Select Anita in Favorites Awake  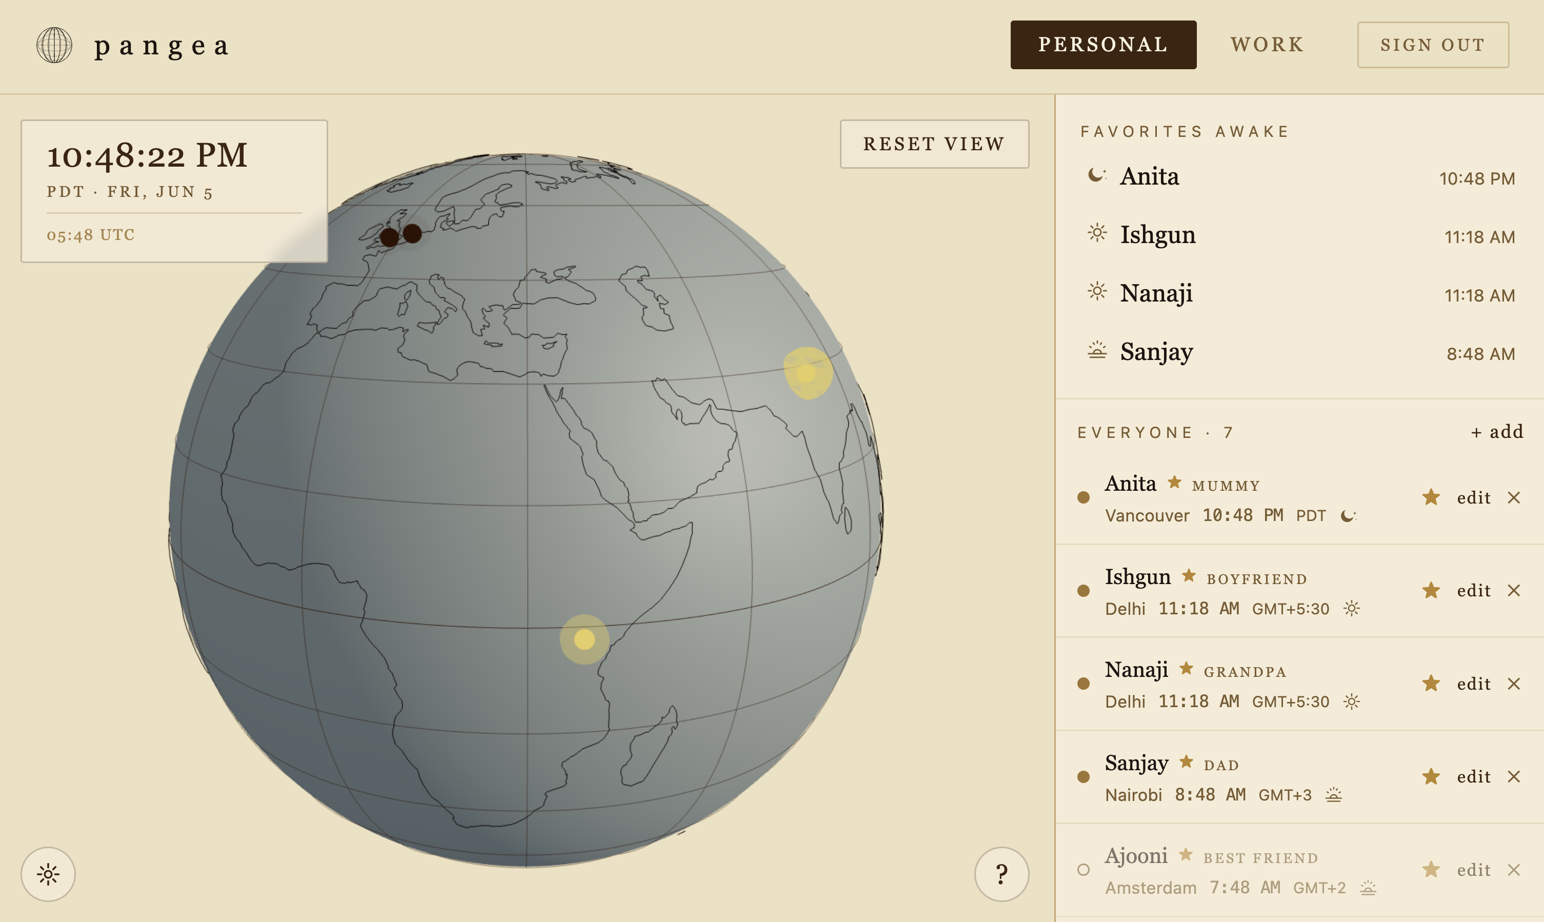pos(1300,177)
